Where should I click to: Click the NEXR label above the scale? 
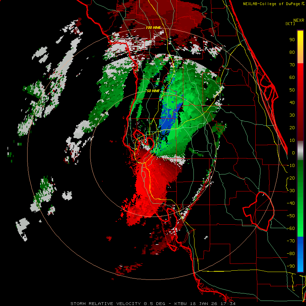(299, 20)
